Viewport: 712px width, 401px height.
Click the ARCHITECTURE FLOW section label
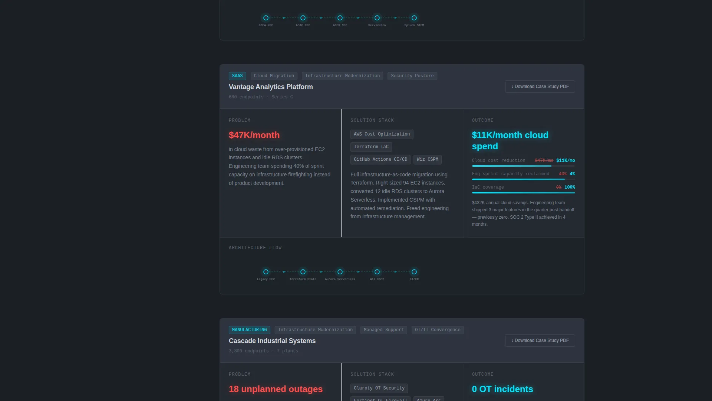(255, 248)
